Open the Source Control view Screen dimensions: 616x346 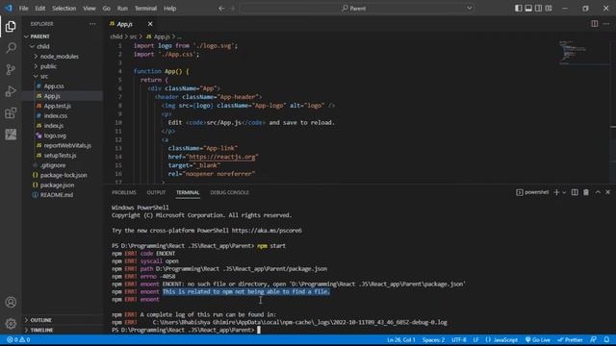(x=11, y=69)
